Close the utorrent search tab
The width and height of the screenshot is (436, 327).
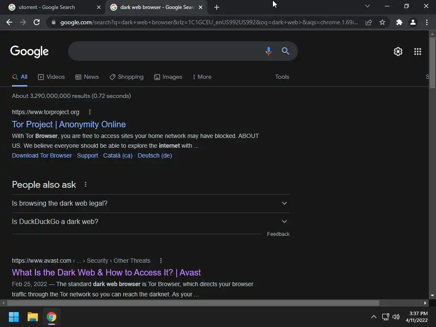coord(99,7)
